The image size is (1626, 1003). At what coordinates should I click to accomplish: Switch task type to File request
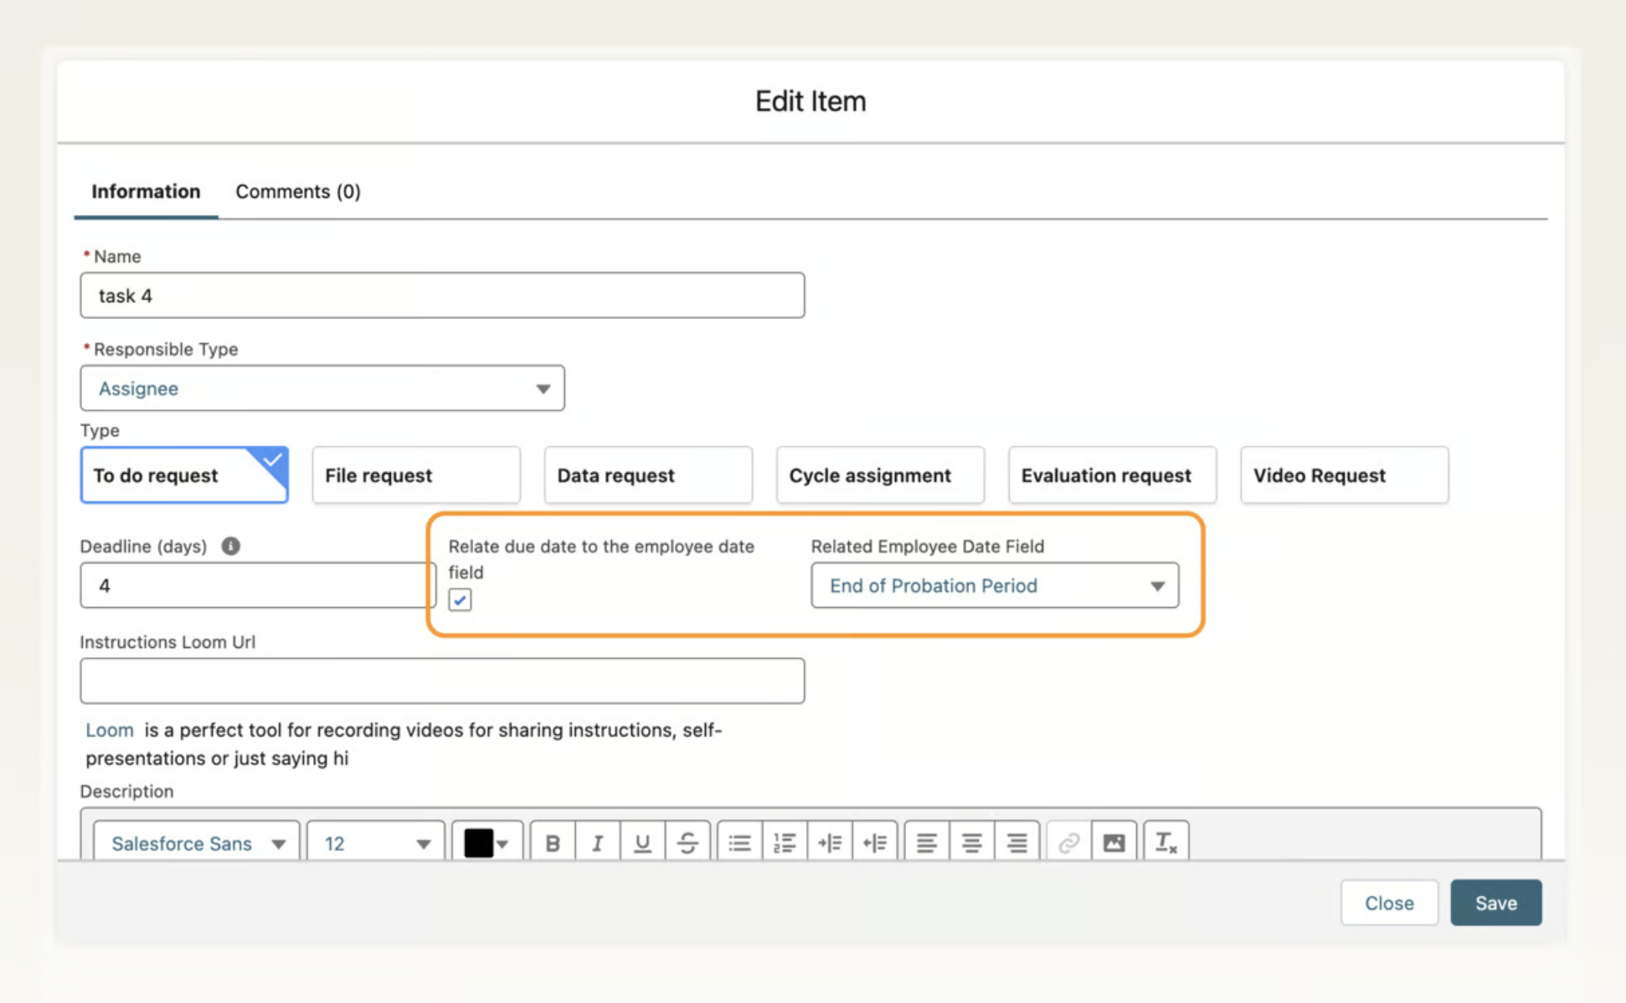415,475
